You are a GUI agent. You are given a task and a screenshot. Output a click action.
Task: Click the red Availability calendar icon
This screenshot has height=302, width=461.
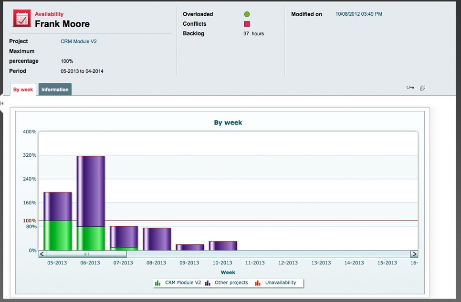point(21,19)
